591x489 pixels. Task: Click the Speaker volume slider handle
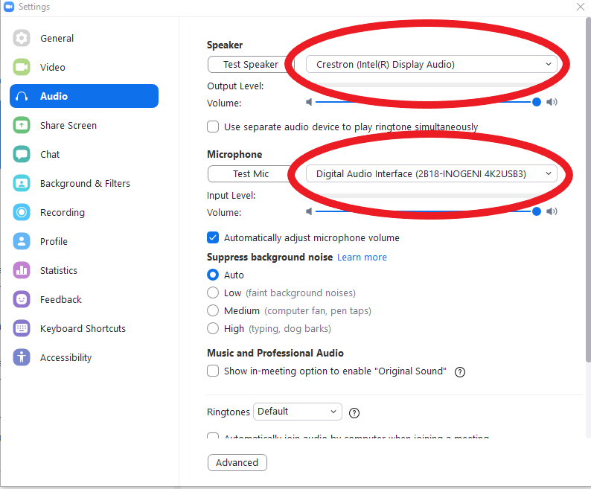(x=537, y=102)
